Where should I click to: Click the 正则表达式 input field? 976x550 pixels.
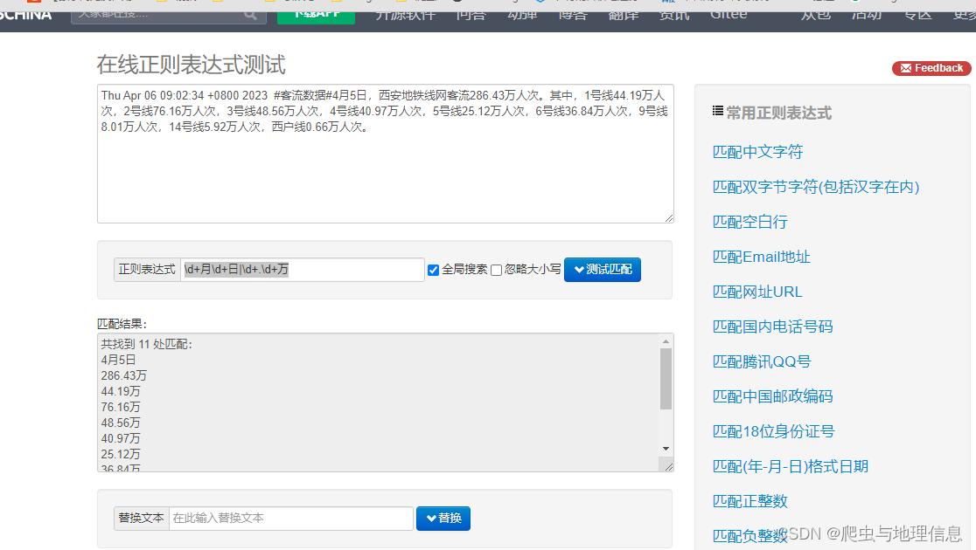(x=302, y=269)
